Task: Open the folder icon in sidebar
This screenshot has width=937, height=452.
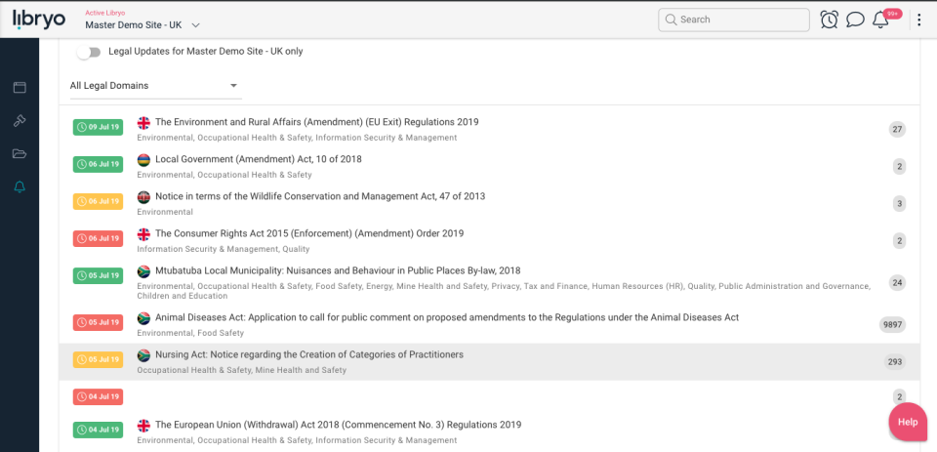Action: click(x=20, y=154)
